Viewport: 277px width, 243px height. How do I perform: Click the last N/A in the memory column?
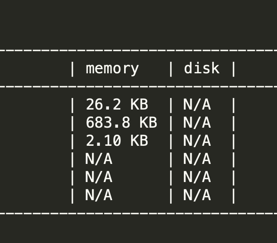click(x=99, y=195)
